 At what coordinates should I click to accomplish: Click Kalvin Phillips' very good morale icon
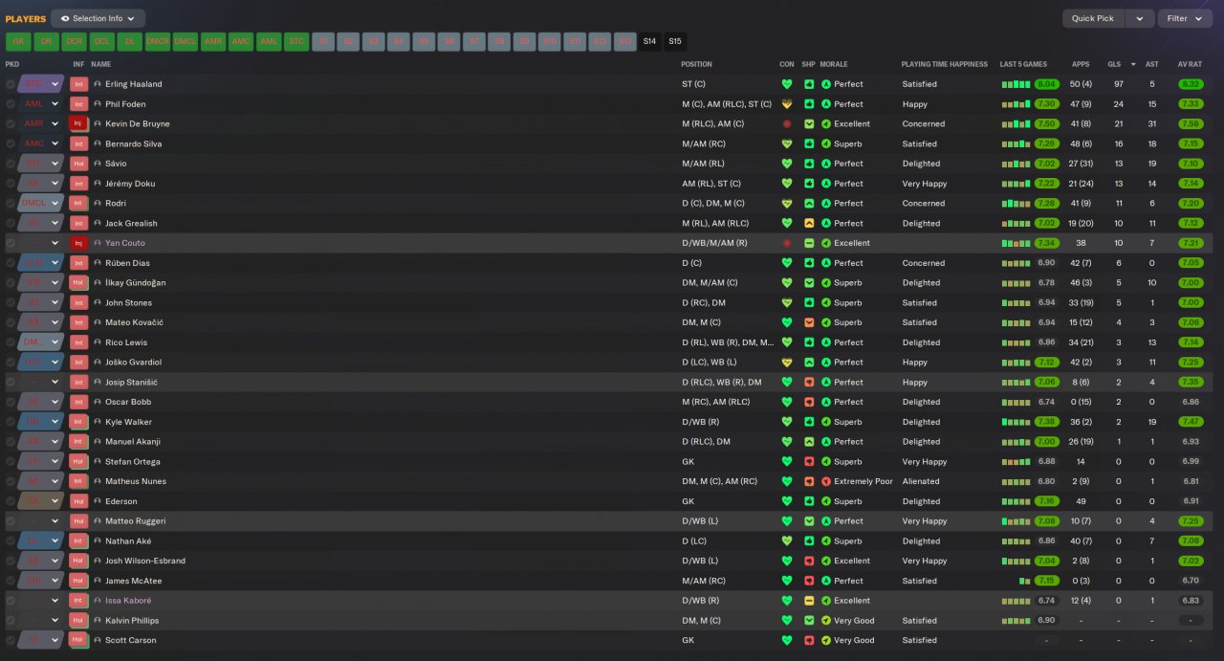[x=826, y=621]
